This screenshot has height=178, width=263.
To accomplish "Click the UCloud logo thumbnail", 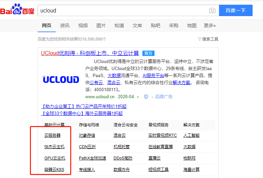I will point(61,79).
